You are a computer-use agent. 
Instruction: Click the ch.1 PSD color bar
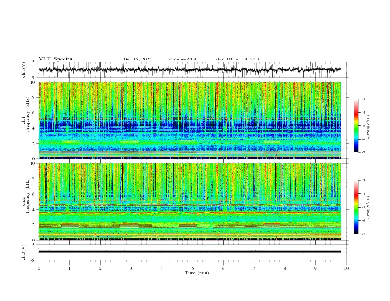(x=356, y=126)
